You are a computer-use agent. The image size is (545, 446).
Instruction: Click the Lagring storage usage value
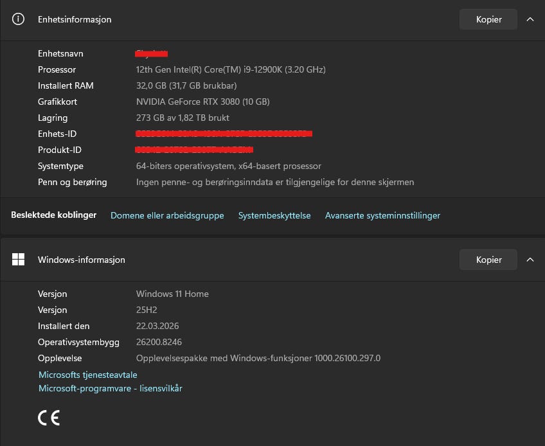click(x=183, y=118)
